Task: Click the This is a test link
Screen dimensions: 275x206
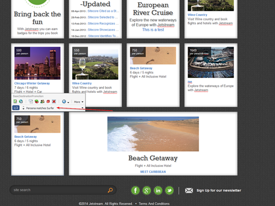Action: pyautogui.click(x=153, y=30)
